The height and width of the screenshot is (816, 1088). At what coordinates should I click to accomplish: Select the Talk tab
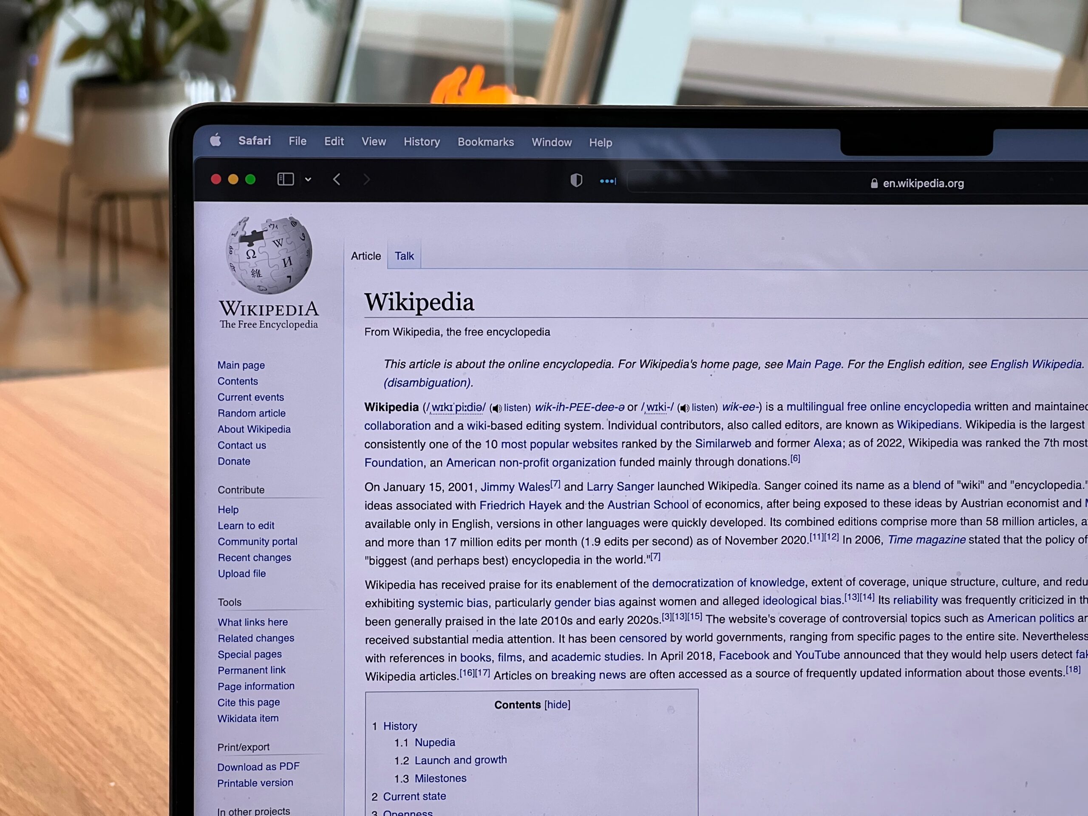402,255
